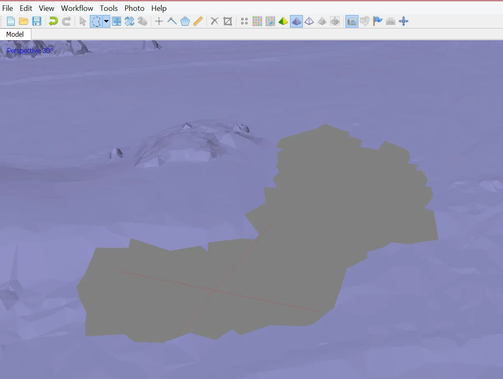
Task: Undo the last action
Action: click(x=53, y=21)
